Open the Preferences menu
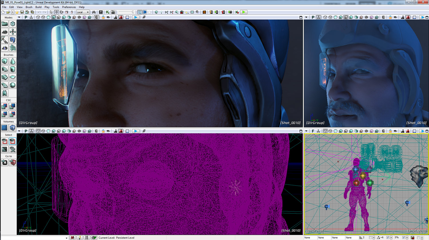429x240 pixels. (69, 7)
